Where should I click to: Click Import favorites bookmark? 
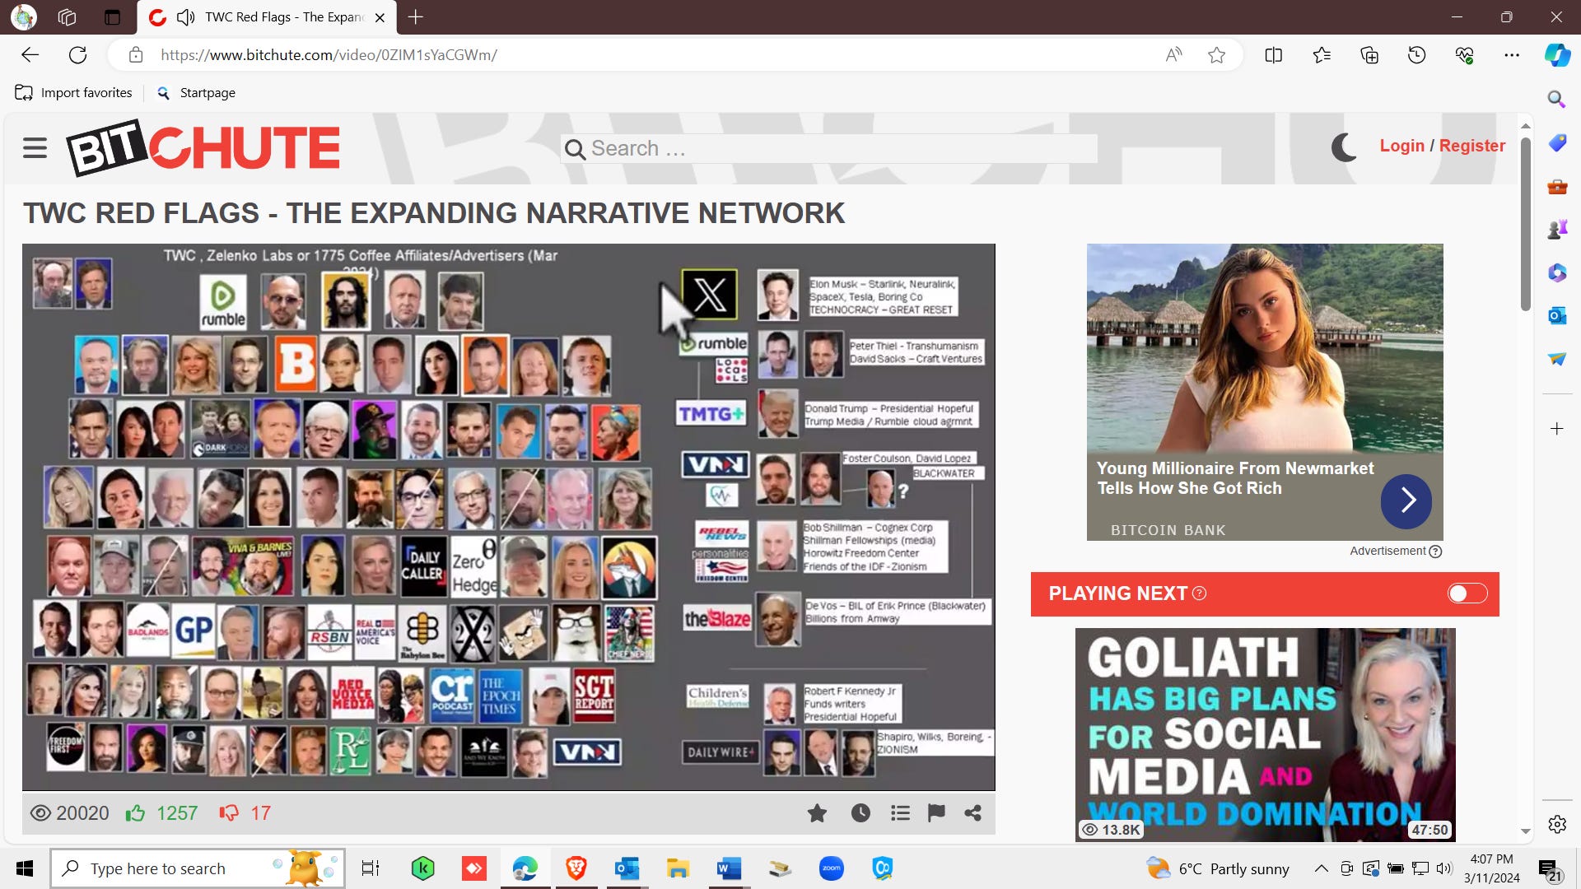coord(74,93)
